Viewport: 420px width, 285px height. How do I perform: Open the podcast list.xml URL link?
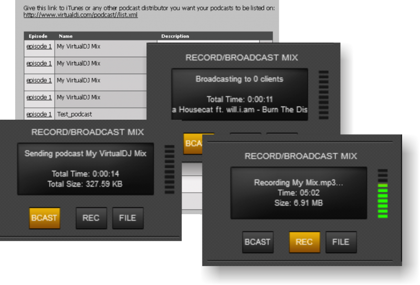pos(80,15)
